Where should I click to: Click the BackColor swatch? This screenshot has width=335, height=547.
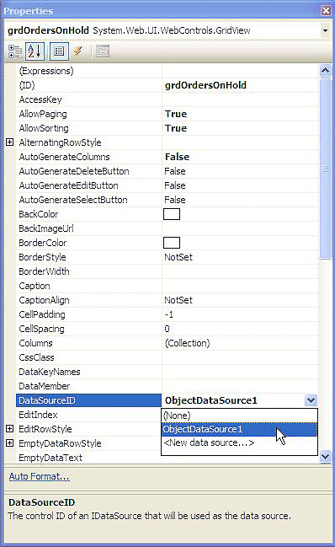(x=172, y=214)
